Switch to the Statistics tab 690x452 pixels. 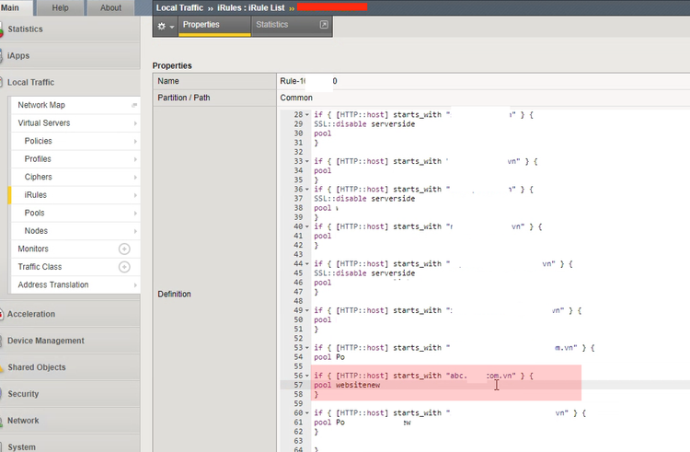tap(271, 25)
